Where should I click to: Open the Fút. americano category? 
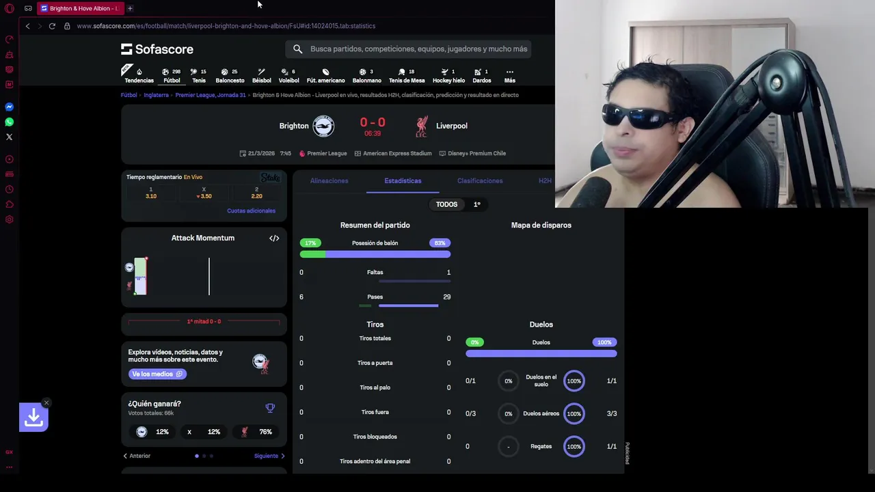(x=325, y=75)
